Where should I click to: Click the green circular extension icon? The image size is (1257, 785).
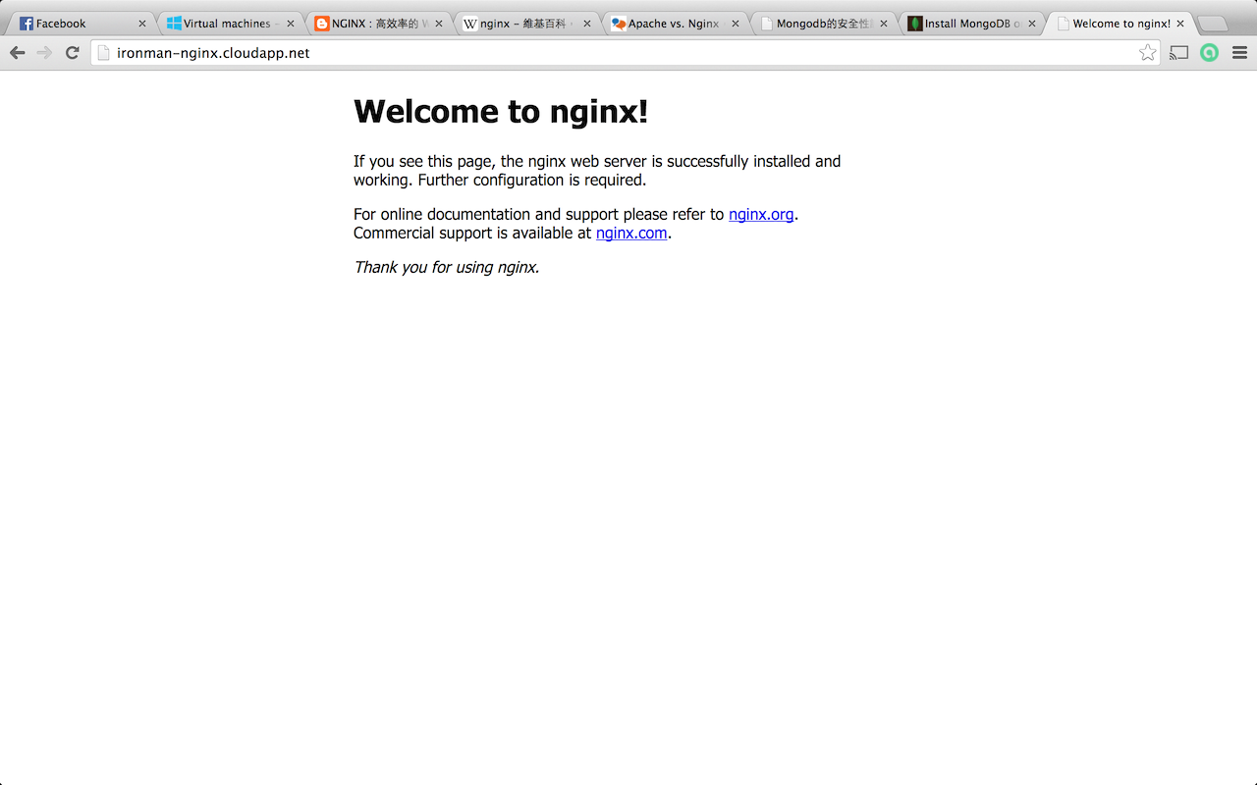point(1209,53)
